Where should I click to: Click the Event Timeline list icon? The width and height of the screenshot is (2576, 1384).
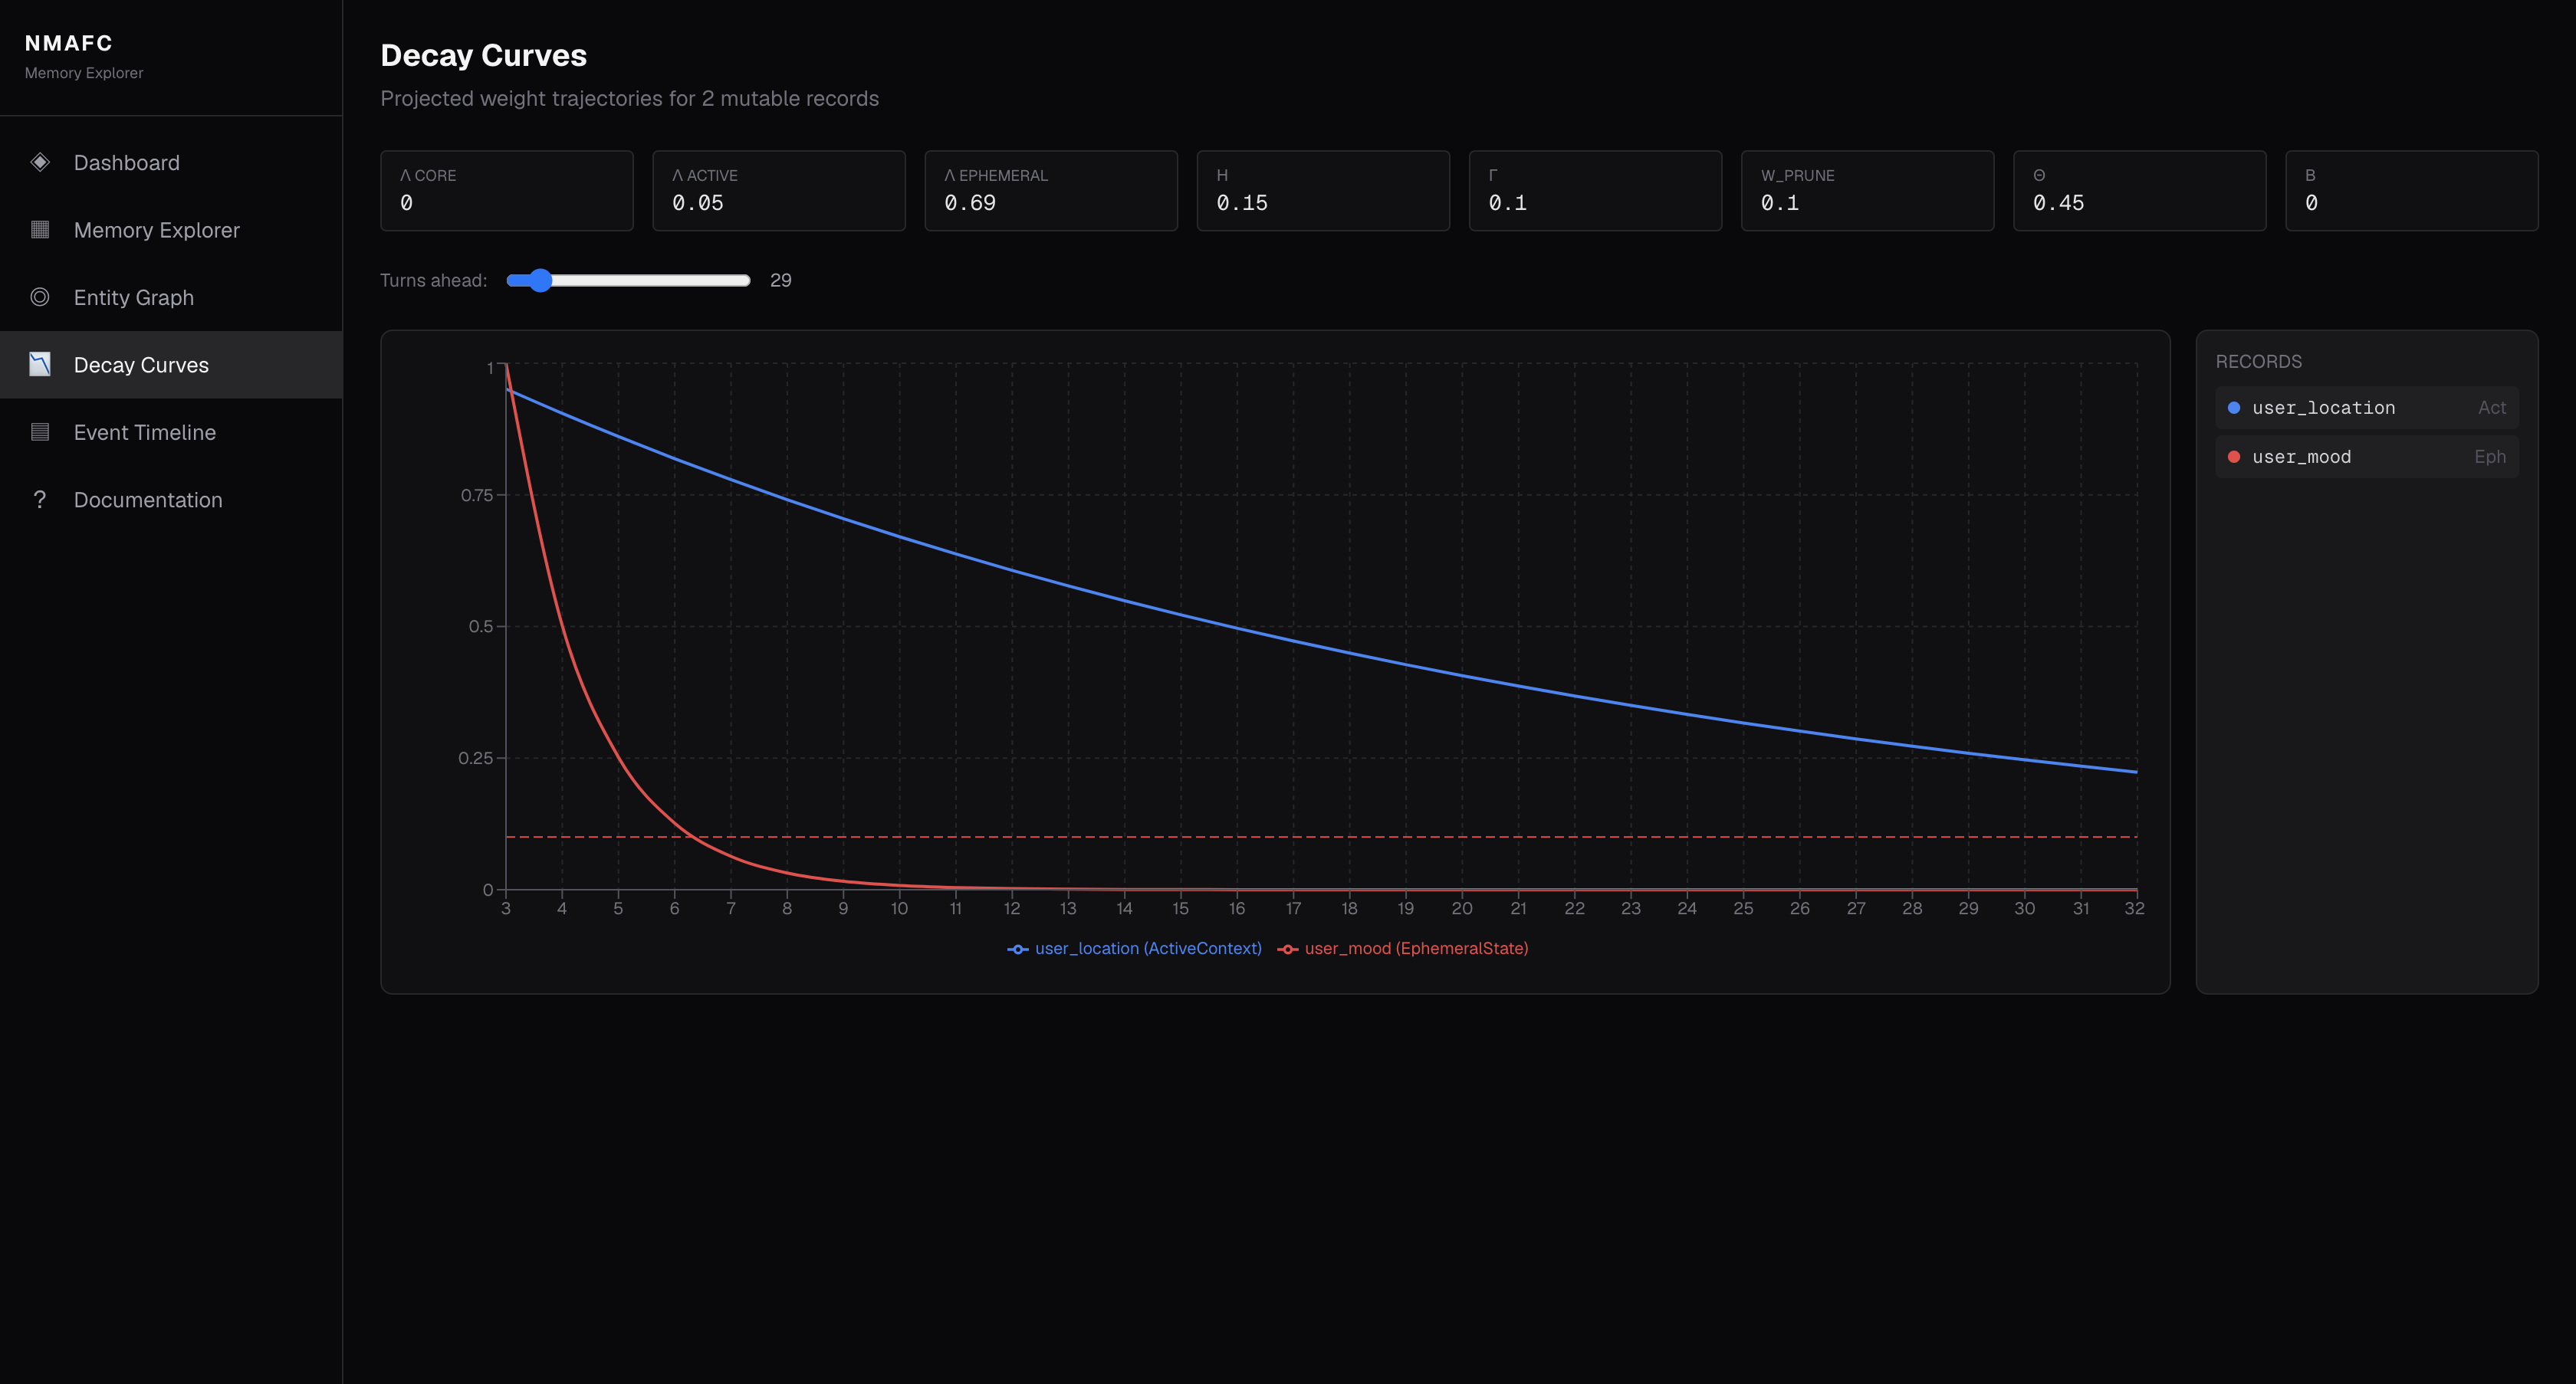click(40, 431)
